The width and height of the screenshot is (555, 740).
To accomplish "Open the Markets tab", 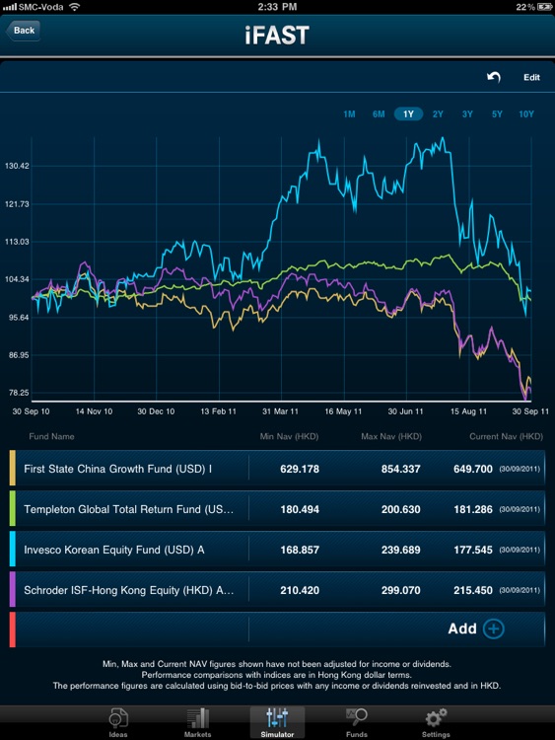I will (197, 722).
